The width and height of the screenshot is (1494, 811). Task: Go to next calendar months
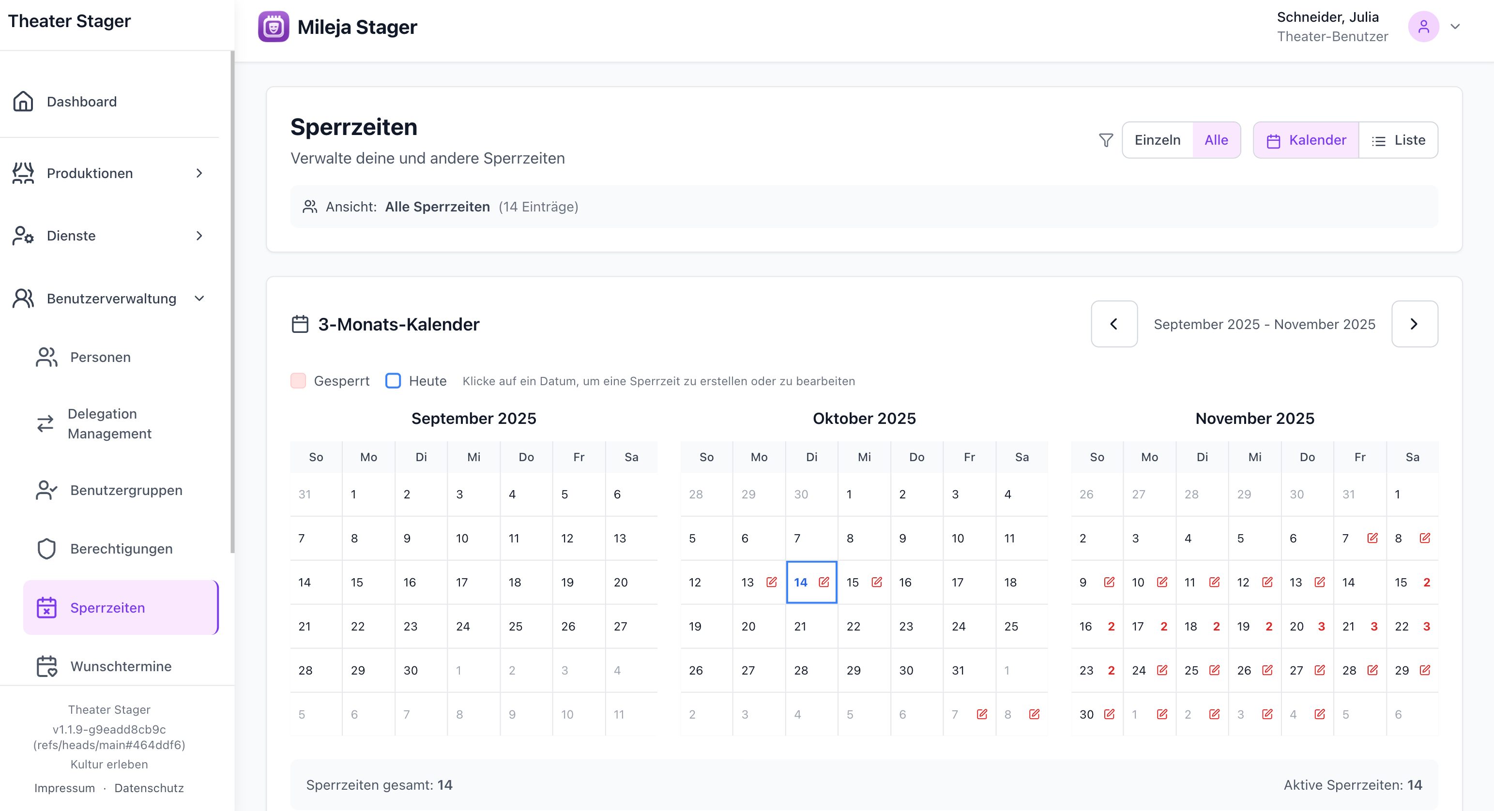pyautogui.click(x=1414, y=324)
